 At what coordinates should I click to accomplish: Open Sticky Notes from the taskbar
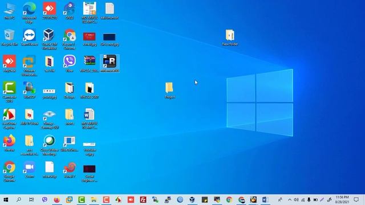tap(204, 200)
